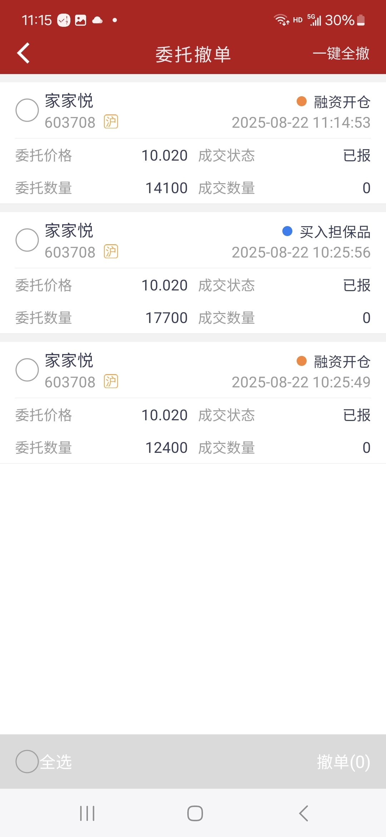Tap the 撤单(0) button
The width and height of the screenshot is (386, 837).
point(343,762)
